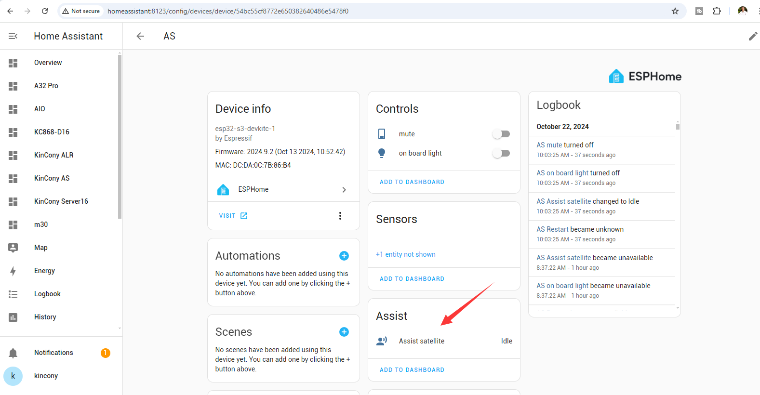760x395 pixels.
Task: Toggle the mute switch
Action: click(501, 134)
